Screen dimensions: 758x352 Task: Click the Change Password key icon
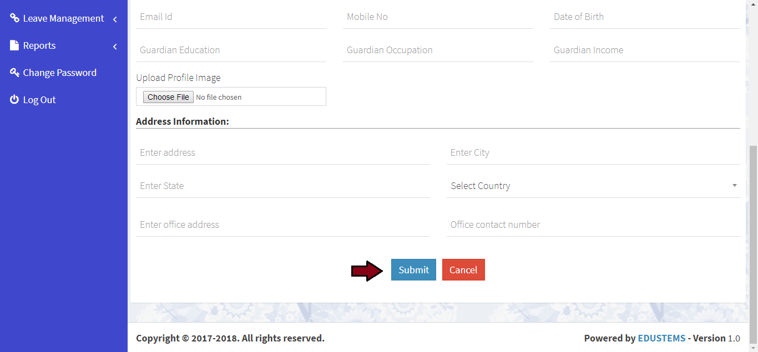[14, 73]
